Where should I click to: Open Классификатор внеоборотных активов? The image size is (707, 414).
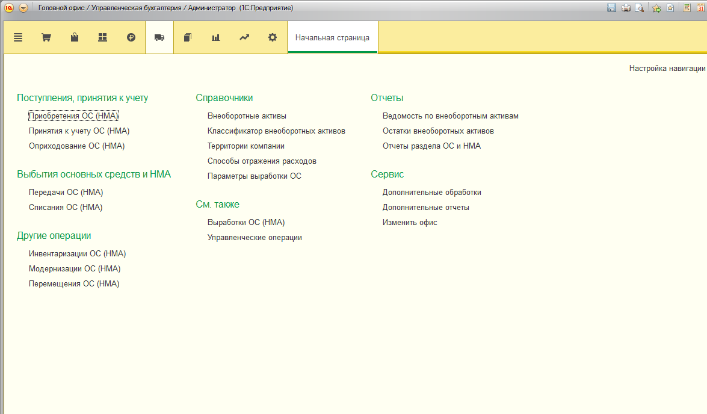pyautogui.click(x=276, y=131)
